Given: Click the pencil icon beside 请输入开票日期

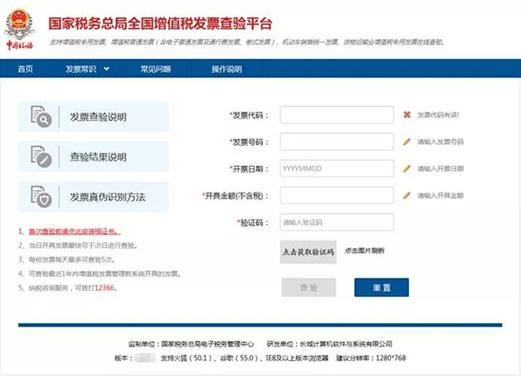Looking at the screenshot, I should pyautogui.click(x=406, y=168).
